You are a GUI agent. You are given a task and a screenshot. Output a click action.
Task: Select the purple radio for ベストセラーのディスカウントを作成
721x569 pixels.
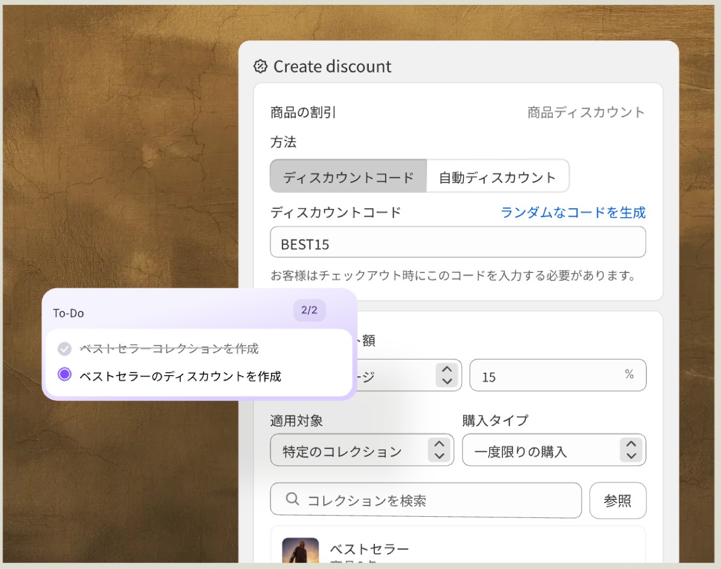[x=64, y=375]
